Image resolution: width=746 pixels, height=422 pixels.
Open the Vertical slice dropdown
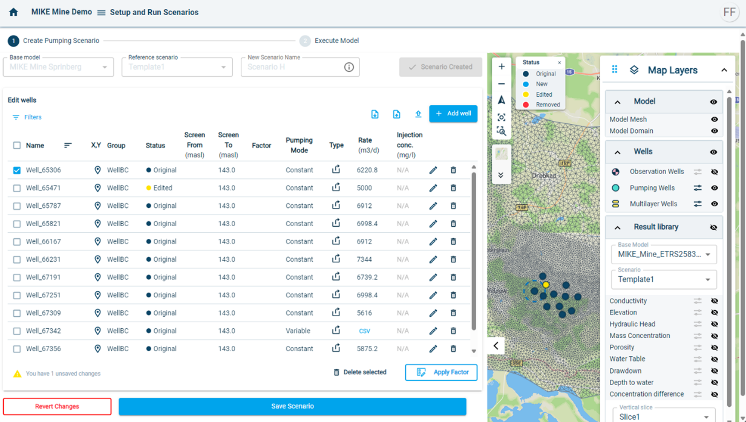(x=664, y=417)
